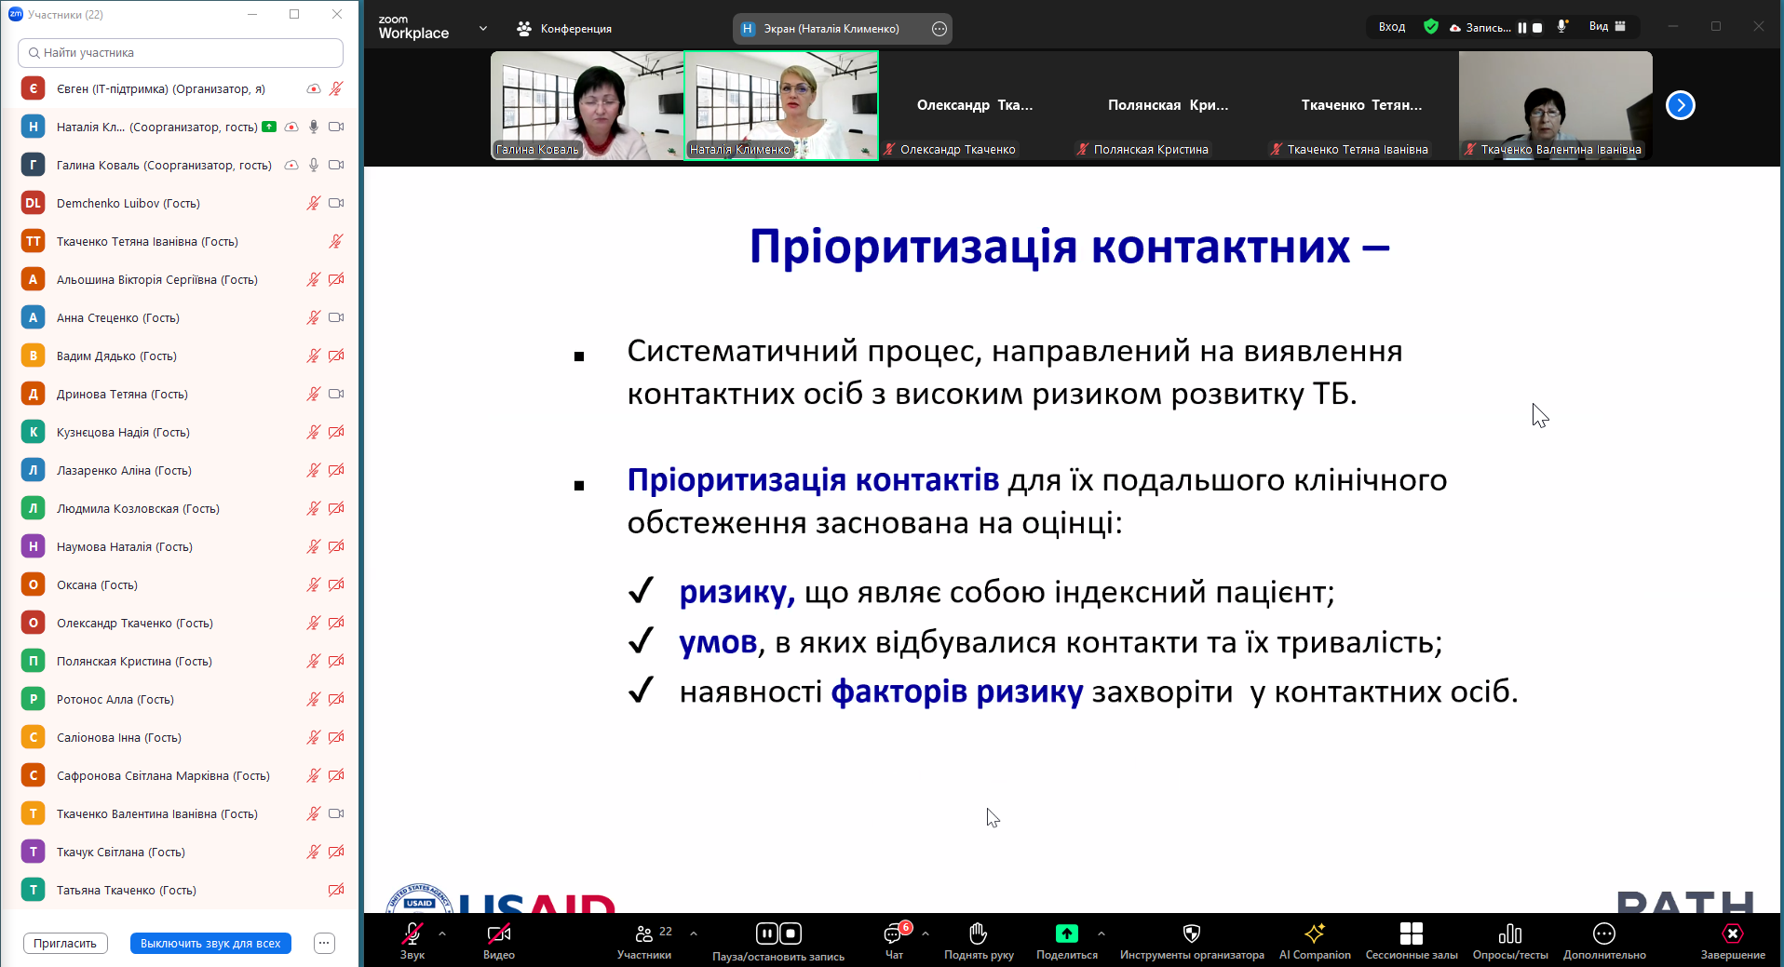Expand audio options arrow next to Sound
1784x967 pixels.
click(442, 933)
